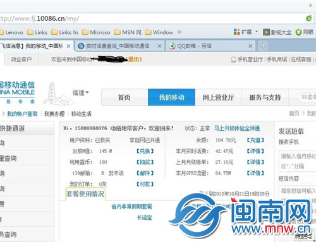
Task: Click 长话宝 link
Action: pos(144,217)
